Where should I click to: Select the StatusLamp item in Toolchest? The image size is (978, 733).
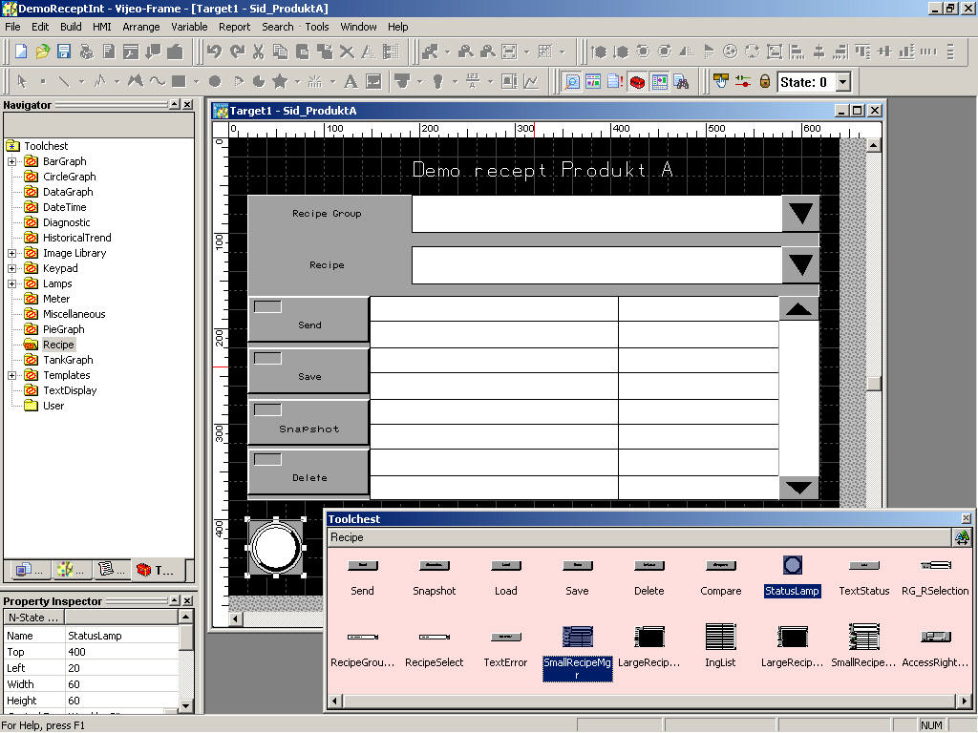(792, 576)
